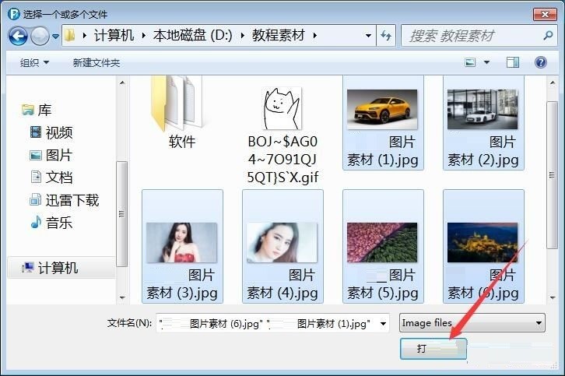Open the address bar history dropdown
Viewport: 565px width, 376px height.
click(368, 35)
